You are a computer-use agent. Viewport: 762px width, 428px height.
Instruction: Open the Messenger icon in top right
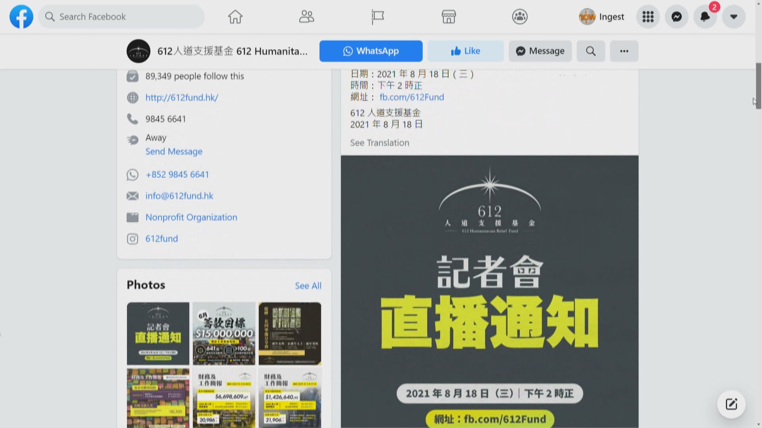click(676, 17)
